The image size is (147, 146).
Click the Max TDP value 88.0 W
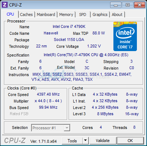(99, 33)
